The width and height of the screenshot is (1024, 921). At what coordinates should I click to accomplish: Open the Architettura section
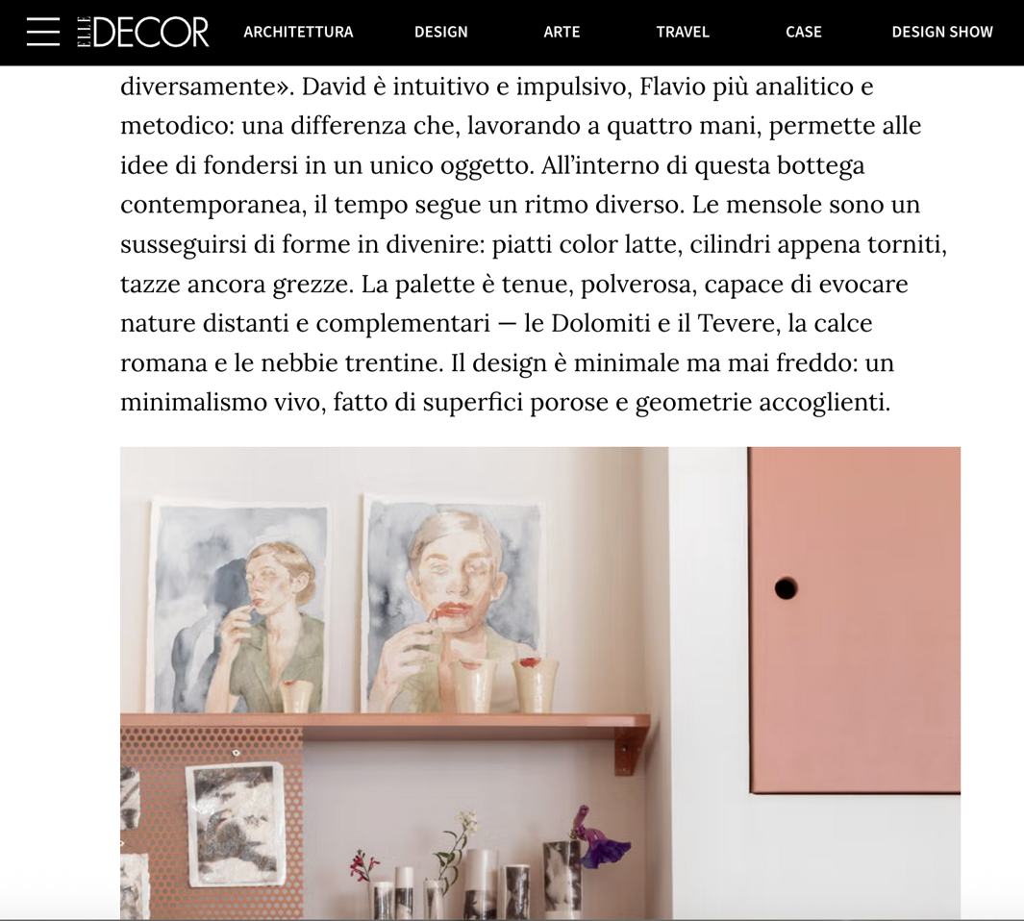point(298,32)
